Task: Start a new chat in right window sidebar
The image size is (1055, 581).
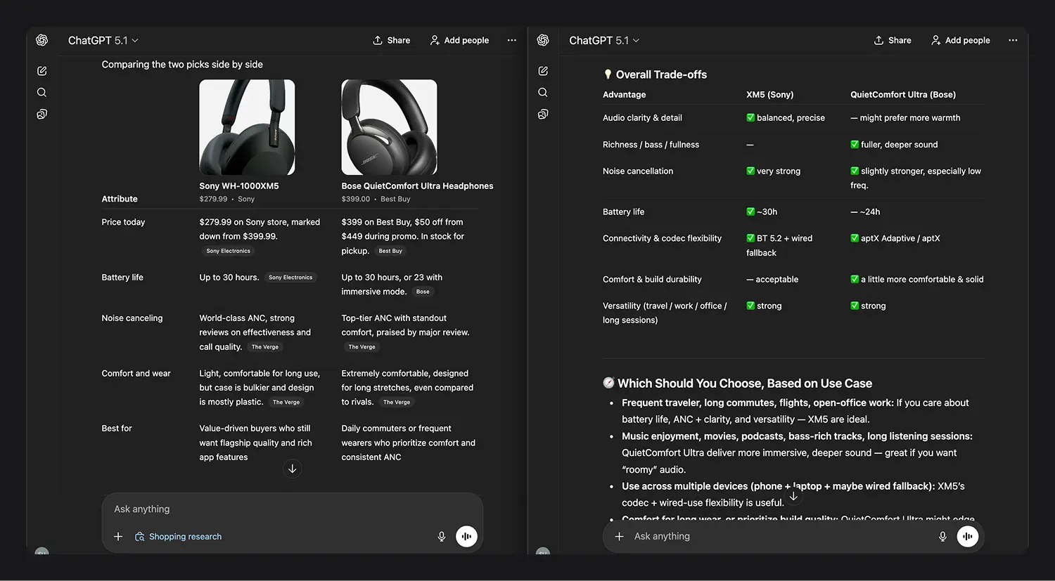Action: pyautogui.click(x=543, y=71)
